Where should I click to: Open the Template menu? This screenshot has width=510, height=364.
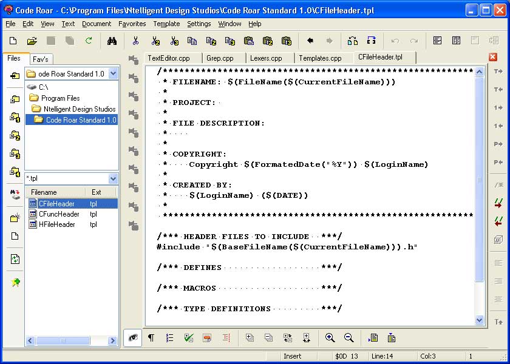click(166, 24)
